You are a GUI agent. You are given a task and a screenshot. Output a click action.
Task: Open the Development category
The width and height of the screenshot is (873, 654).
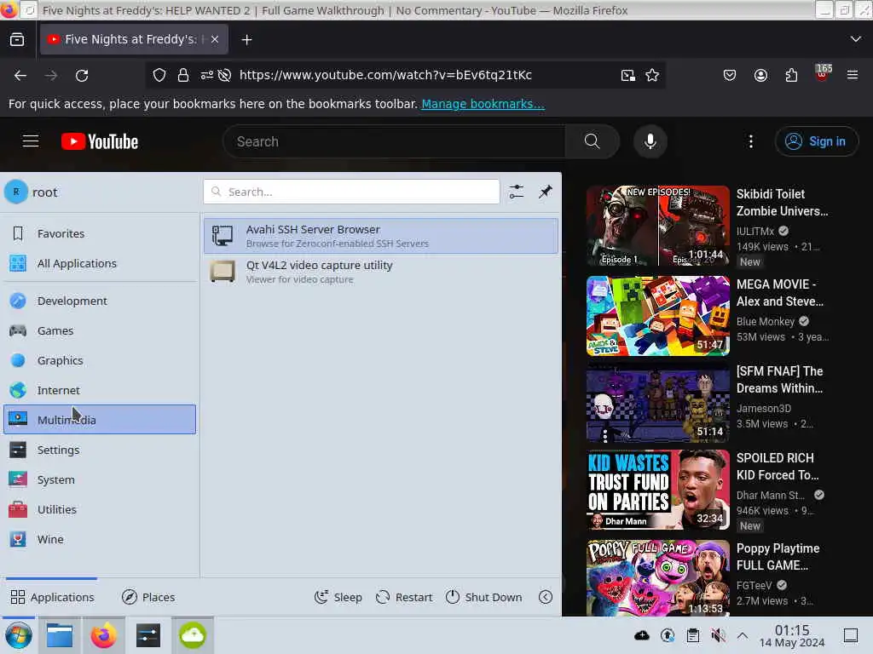click(x=100, y=301)
